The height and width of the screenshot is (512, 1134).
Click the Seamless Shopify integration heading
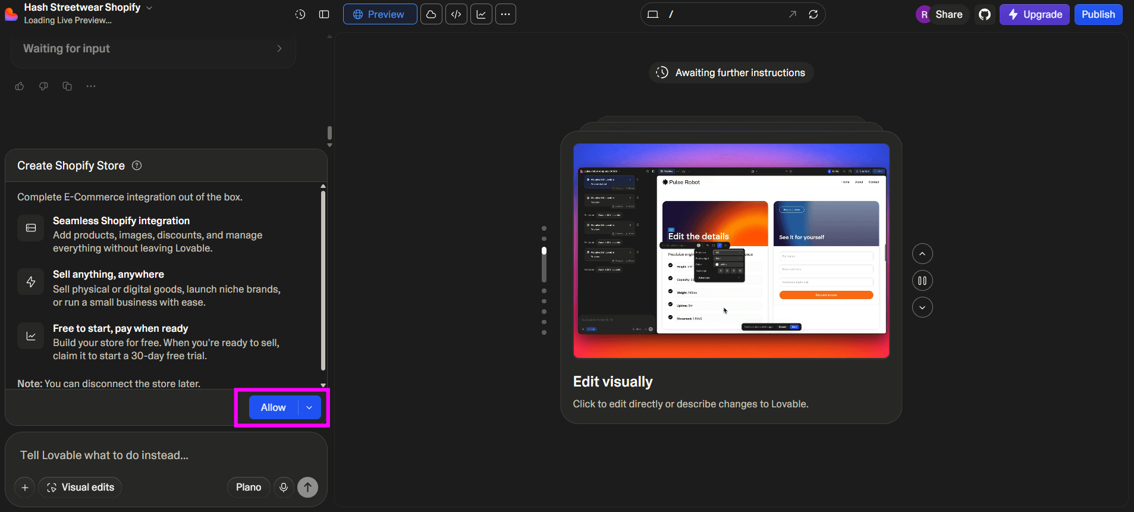pos(121,221)
